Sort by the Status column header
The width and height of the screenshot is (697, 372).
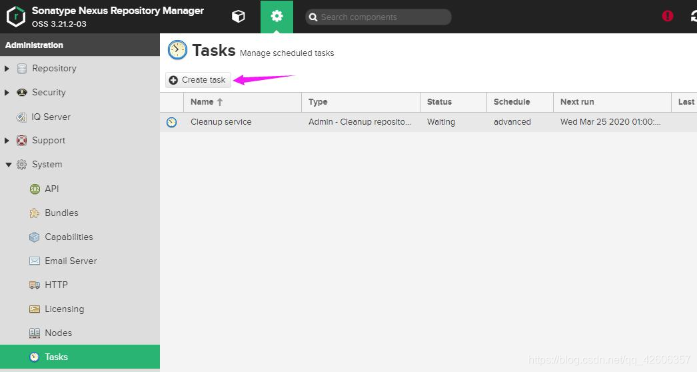(x=453, y=102)
